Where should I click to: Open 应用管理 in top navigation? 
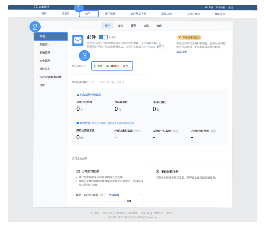click(x=110, y=14)
